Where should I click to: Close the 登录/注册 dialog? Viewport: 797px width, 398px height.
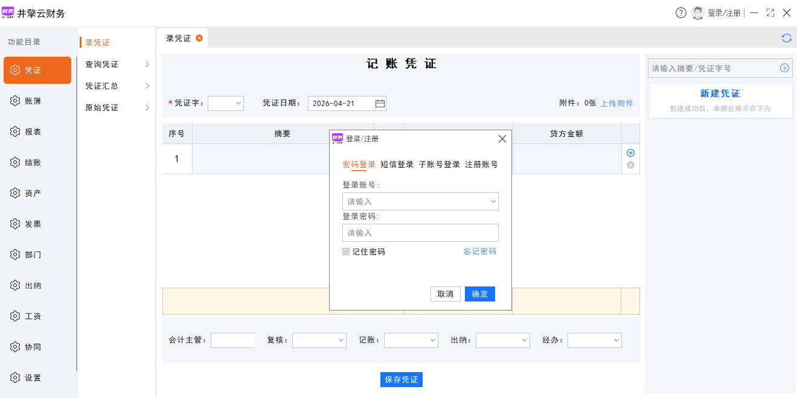point(502,139)
